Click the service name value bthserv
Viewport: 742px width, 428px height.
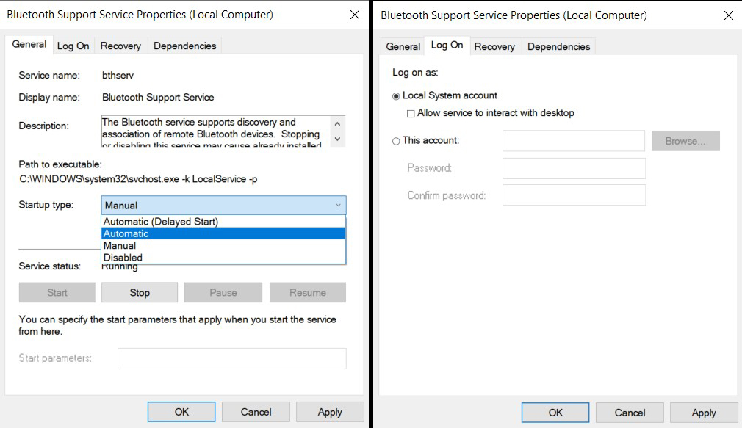(x=118, y=75)
